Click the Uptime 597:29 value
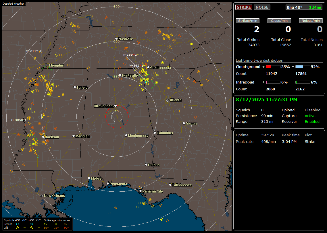Image resolution: width=327 pixels, height=233 pixels. [x=268, y=135]
